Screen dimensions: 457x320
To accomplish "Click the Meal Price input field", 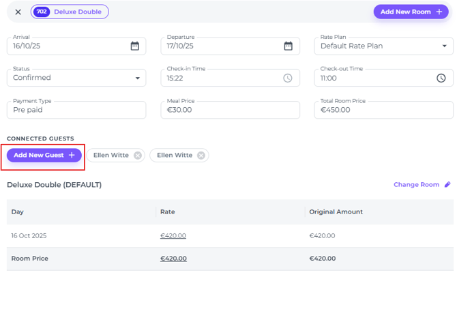I will point(233,110).
